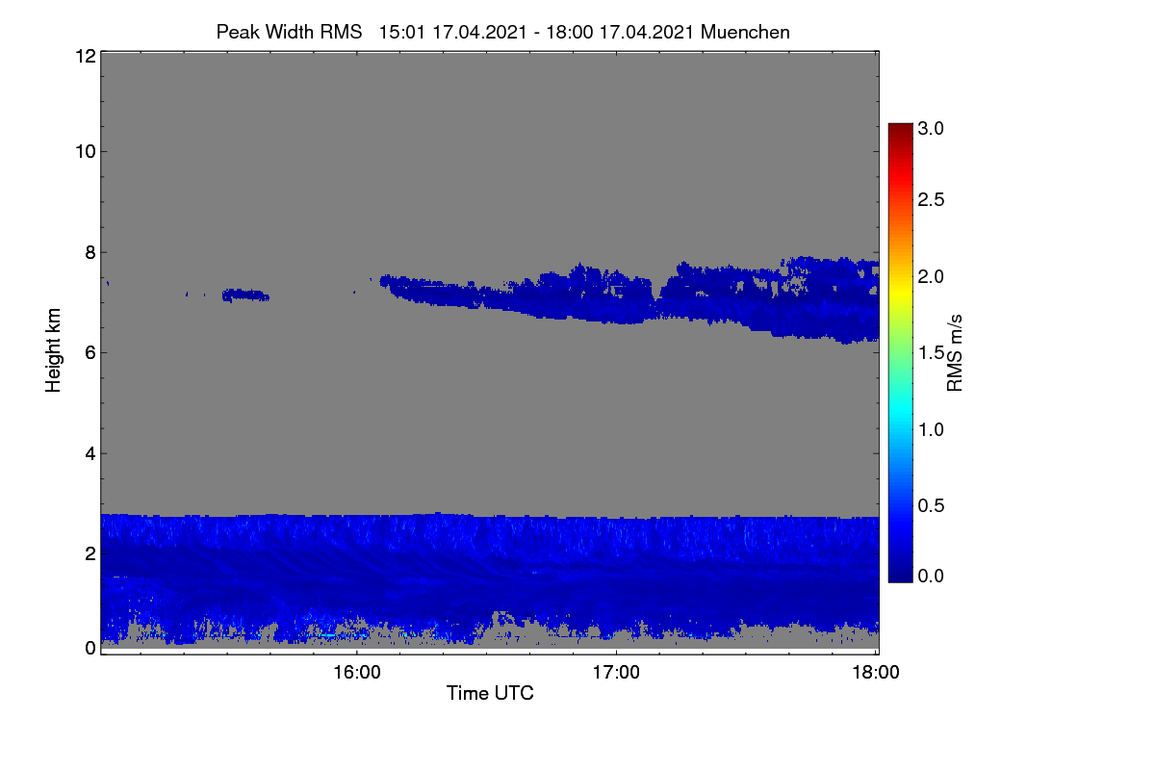
Task: Click the colorbar value 1.0
Action: click(x=931, y=428)
